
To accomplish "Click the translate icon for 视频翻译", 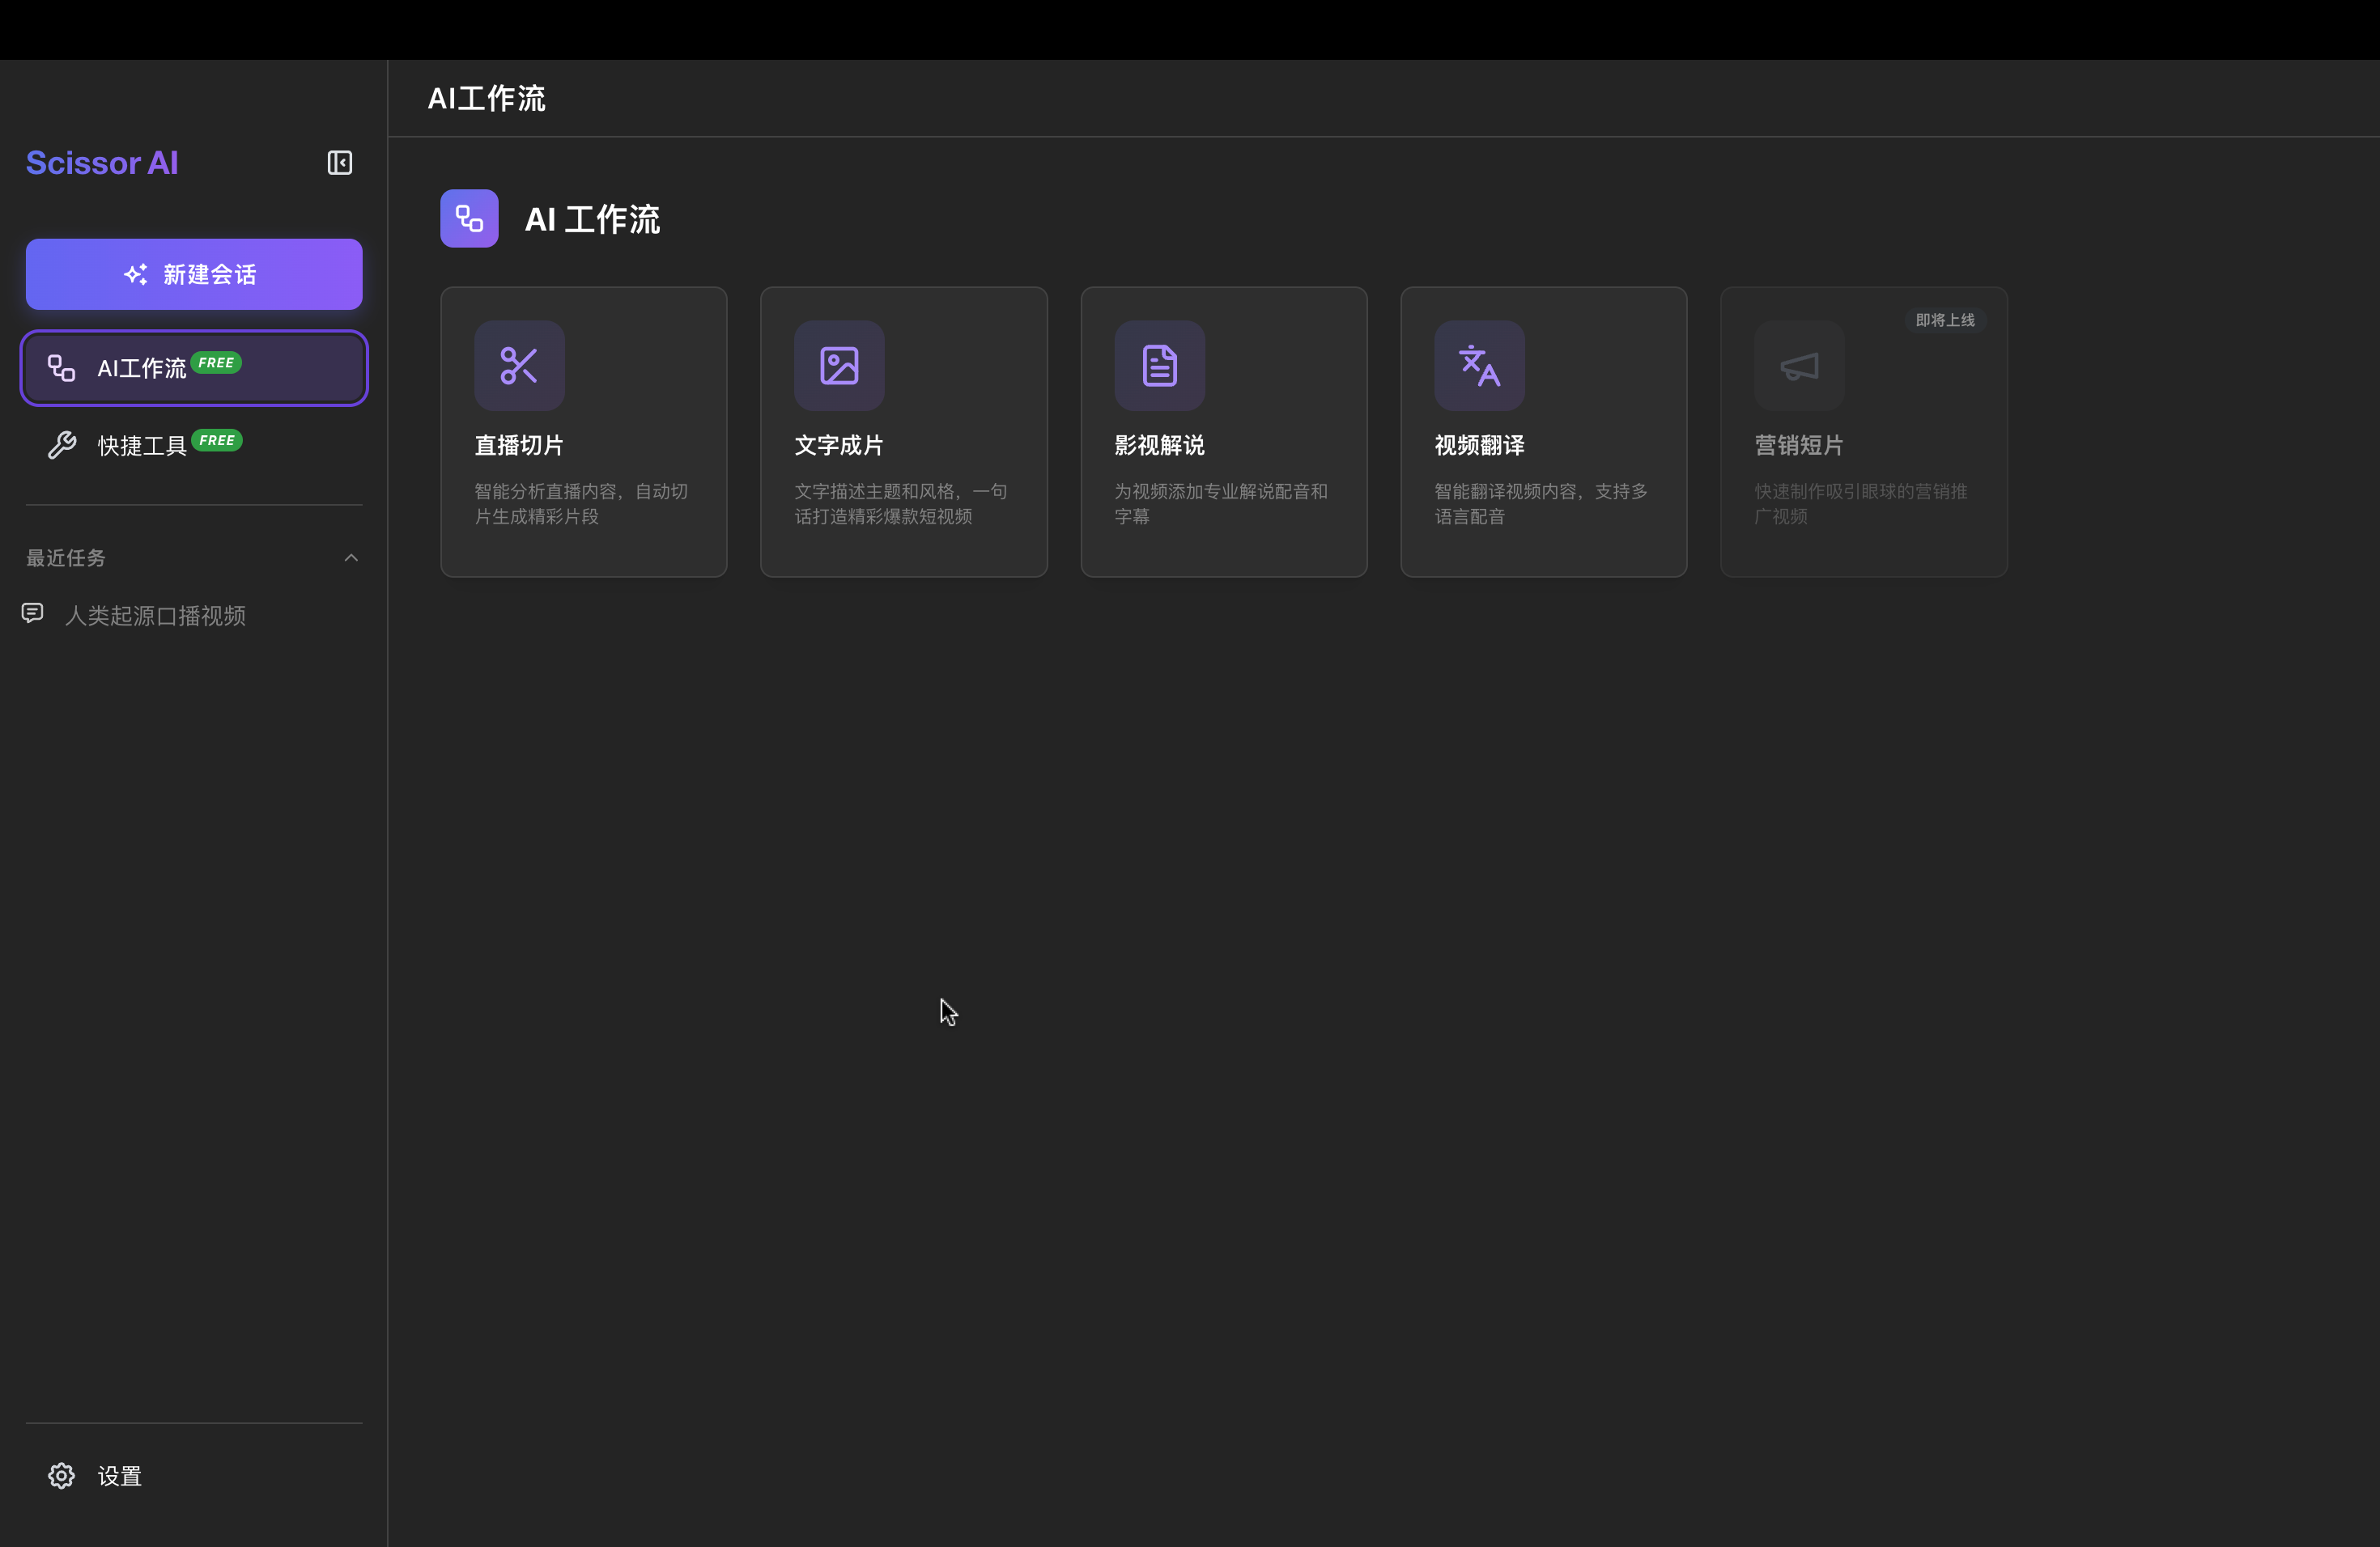I will pyautogui.click(x=1479, y=366).
